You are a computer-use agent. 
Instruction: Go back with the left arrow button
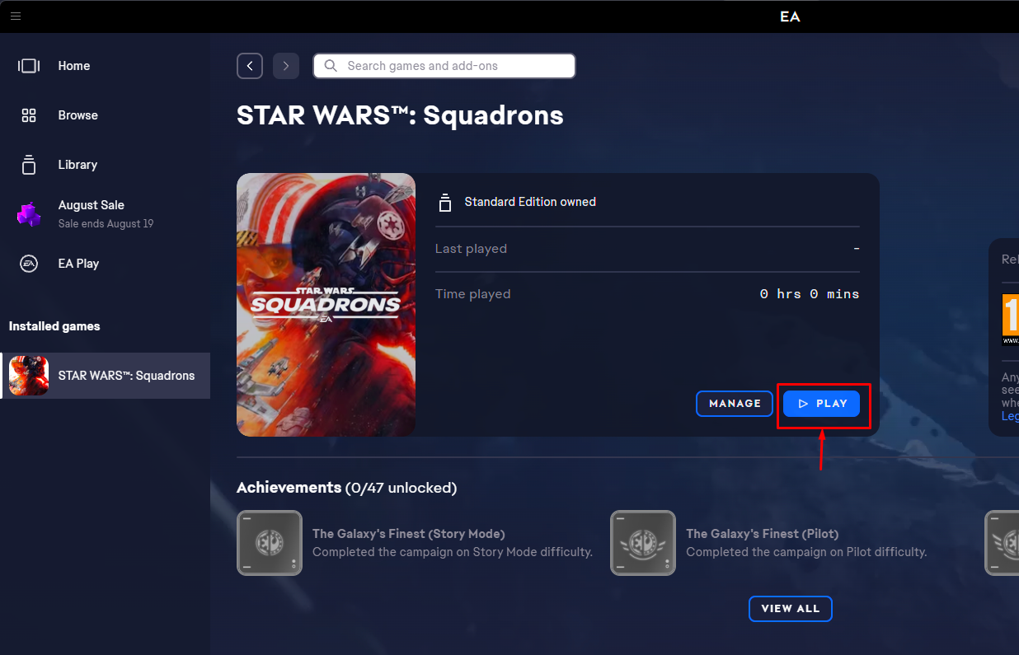point(250,66)
